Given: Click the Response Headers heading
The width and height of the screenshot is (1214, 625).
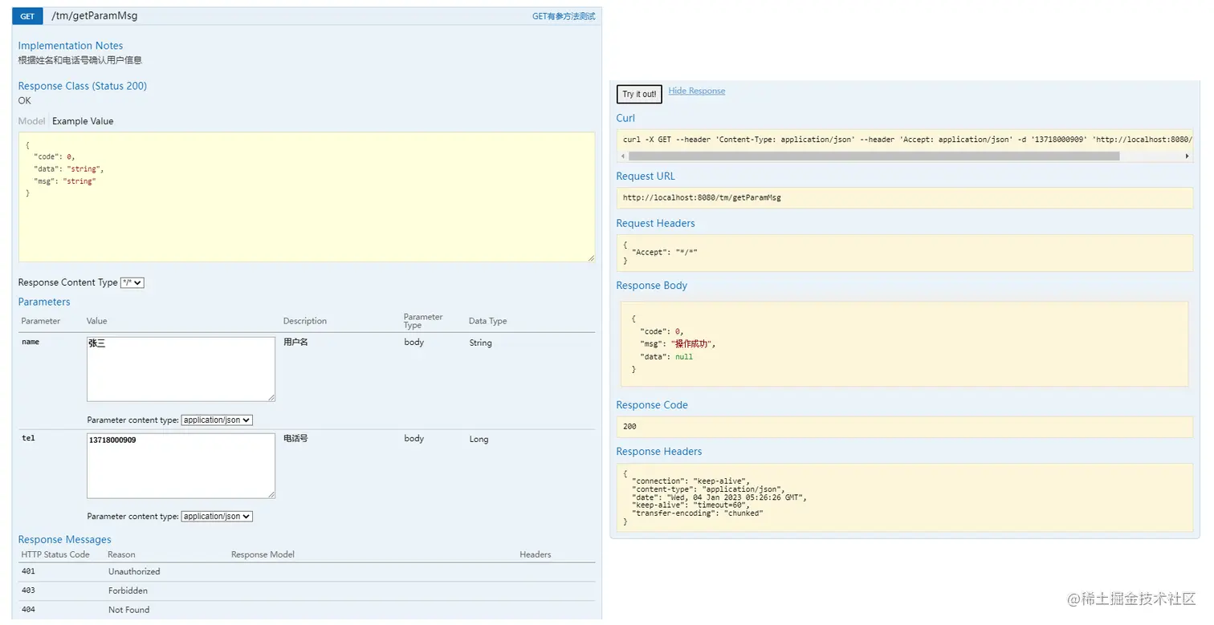Looking at the screenshot, I should (x=658, y=451).
